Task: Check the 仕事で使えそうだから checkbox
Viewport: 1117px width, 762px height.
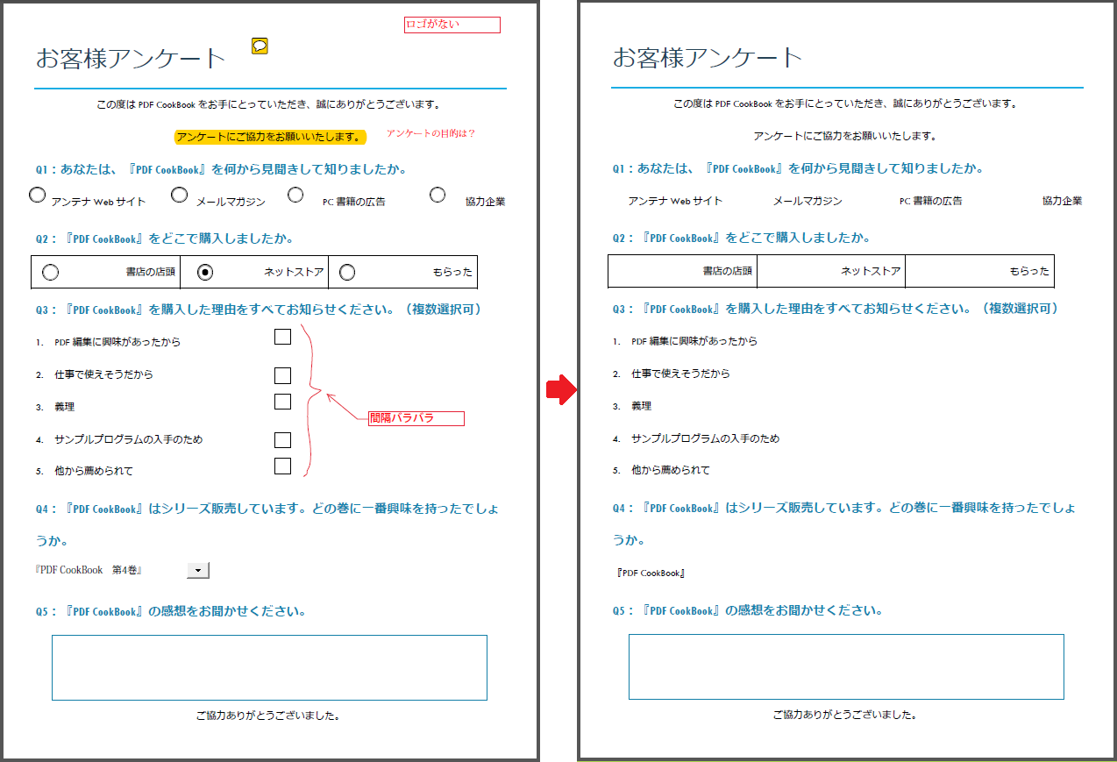Action: (x=282, y=375)
